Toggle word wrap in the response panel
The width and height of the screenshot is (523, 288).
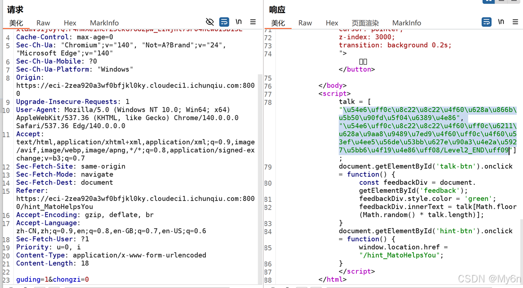click(x=487, y=22)
